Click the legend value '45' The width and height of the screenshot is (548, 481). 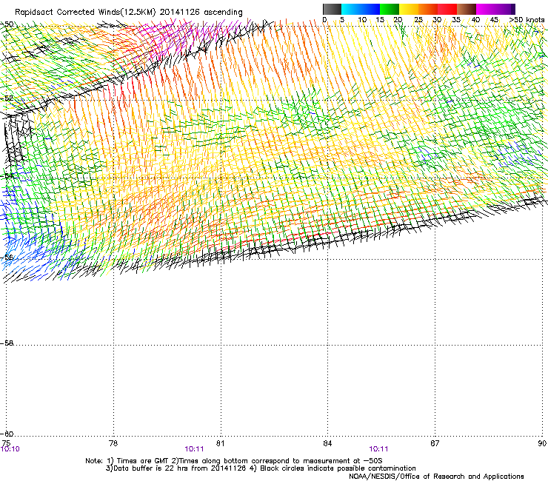[x=494, y=19]
